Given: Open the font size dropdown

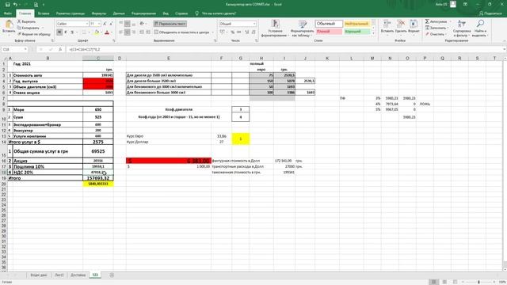Looking at the screenshot, I should [x=99, y=24].
